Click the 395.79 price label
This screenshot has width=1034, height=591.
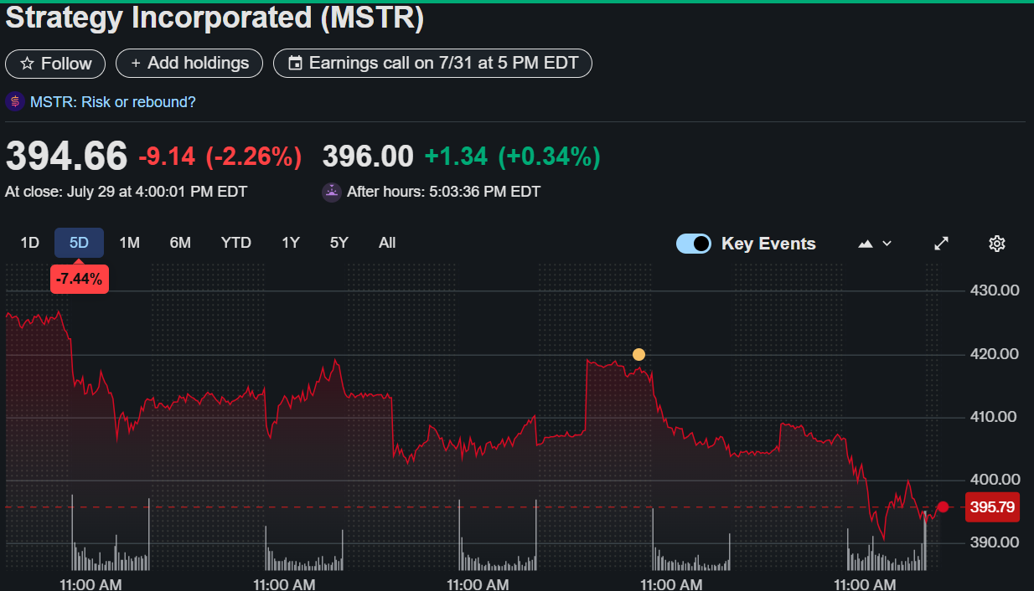pyautogui.click(x=993, y=507)
